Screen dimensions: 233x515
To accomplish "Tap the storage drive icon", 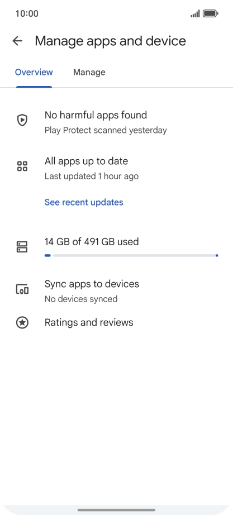I will coord(22,247).
